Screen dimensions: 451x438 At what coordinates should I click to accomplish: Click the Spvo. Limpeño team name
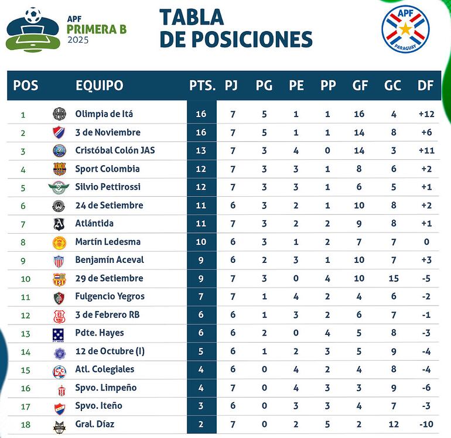[x=105, y=388]
